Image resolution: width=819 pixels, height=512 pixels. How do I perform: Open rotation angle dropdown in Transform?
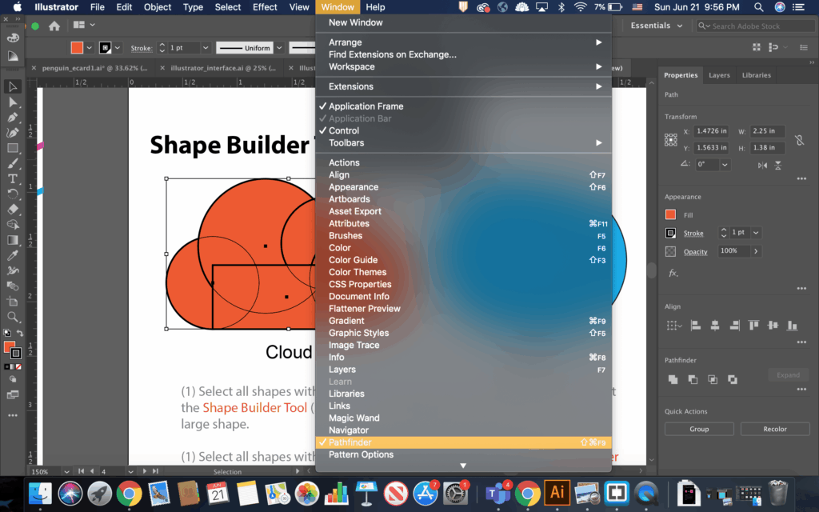(725, 165)
